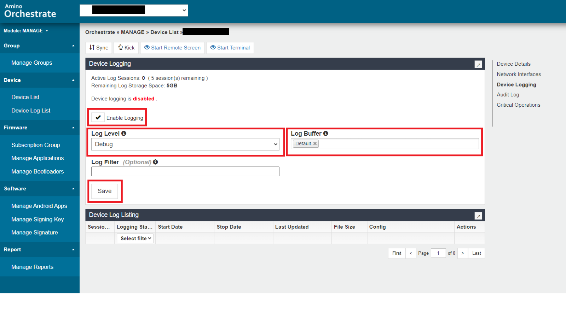The width and height of the screenshot is (566, 324).
Task: Jump to Critical Operations section
Action: point(518,105)
